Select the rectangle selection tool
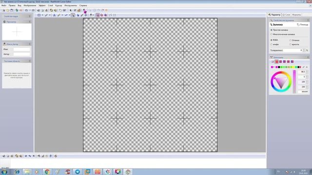This screenshot has height=175, width=312. [x=39, y=15]
